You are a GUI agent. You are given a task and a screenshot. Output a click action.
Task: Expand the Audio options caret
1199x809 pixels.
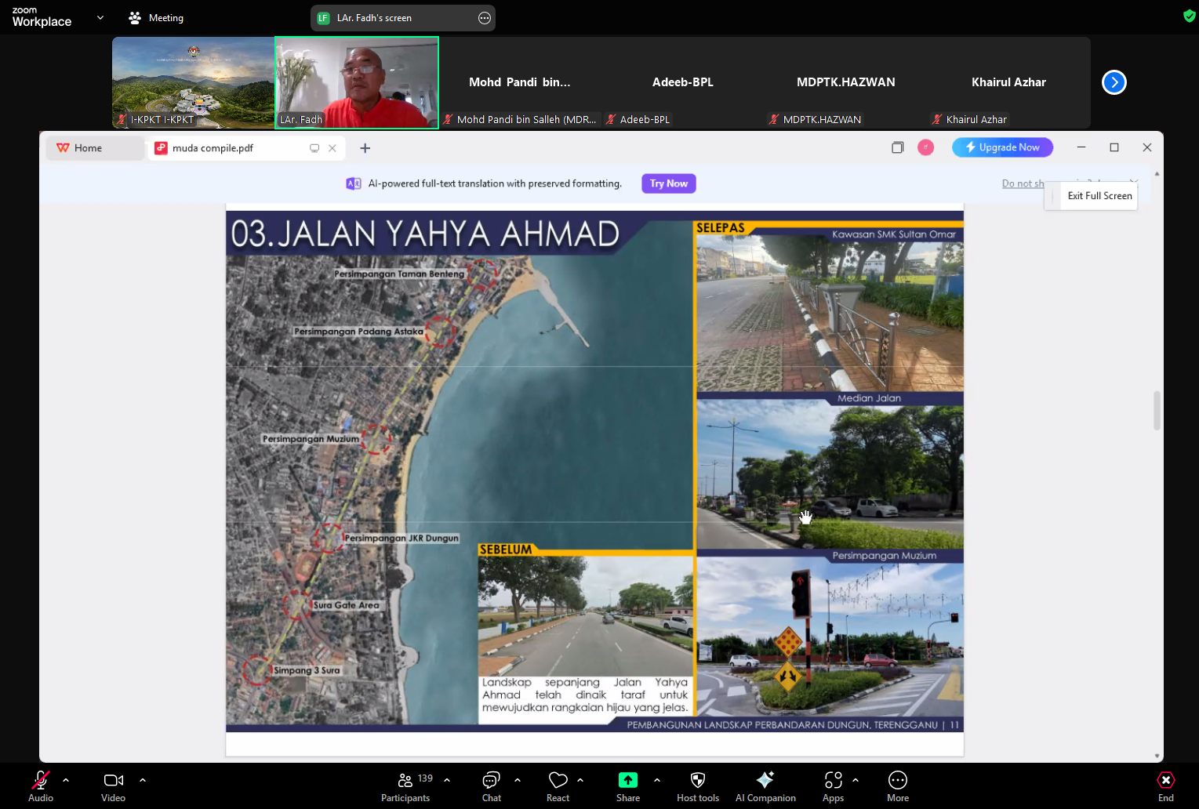pos(66,780)
